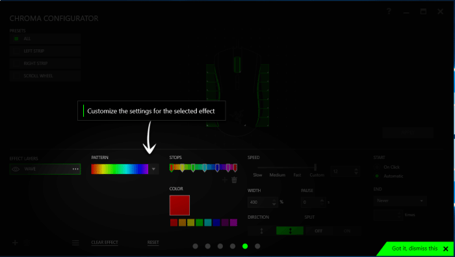
Task: Check the LEFT STRIP preset checkbox
Action: pos(16,51)
